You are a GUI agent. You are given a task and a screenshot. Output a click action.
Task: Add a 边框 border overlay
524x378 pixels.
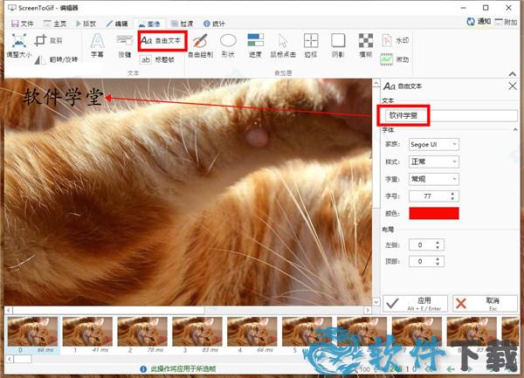(311, 45)
